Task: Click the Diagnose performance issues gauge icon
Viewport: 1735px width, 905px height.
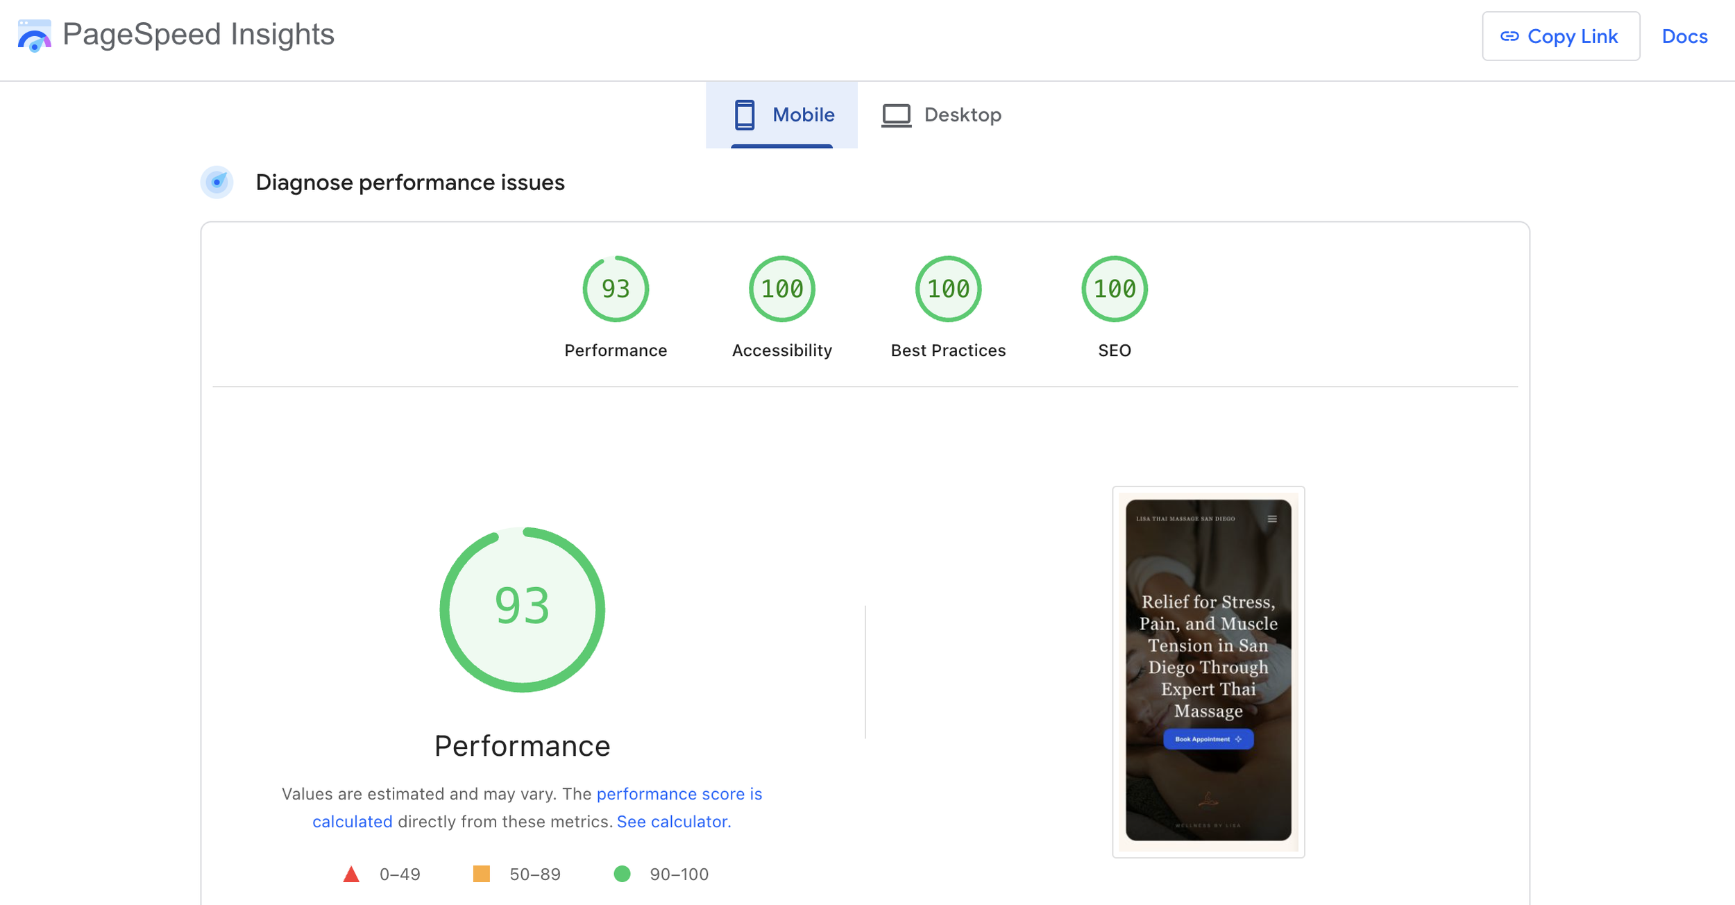Action: tap(217, 183)
